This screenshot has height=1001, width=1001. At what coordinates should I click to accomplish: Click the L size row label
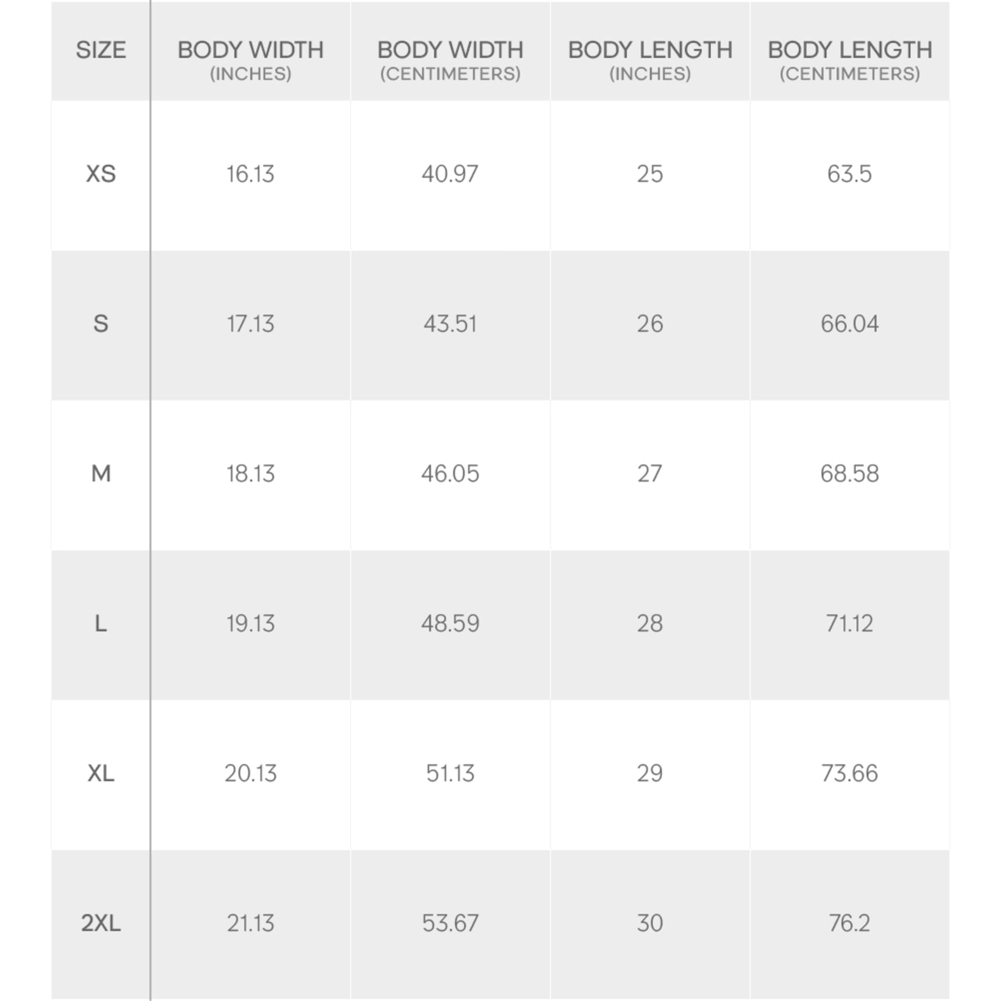pyautogui.click(x=101, y=623)
